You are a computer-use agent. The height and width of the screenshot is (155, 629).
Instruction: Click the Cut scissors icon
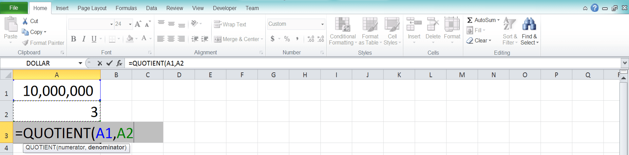(25, 21)
